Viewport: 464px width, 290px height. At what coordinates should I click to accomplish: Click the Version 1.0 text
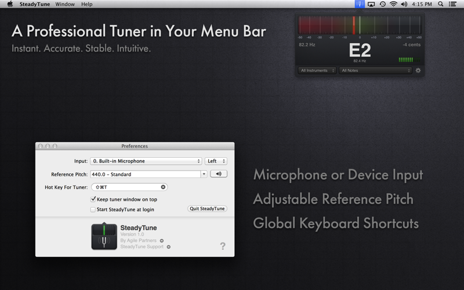[132, 234]
